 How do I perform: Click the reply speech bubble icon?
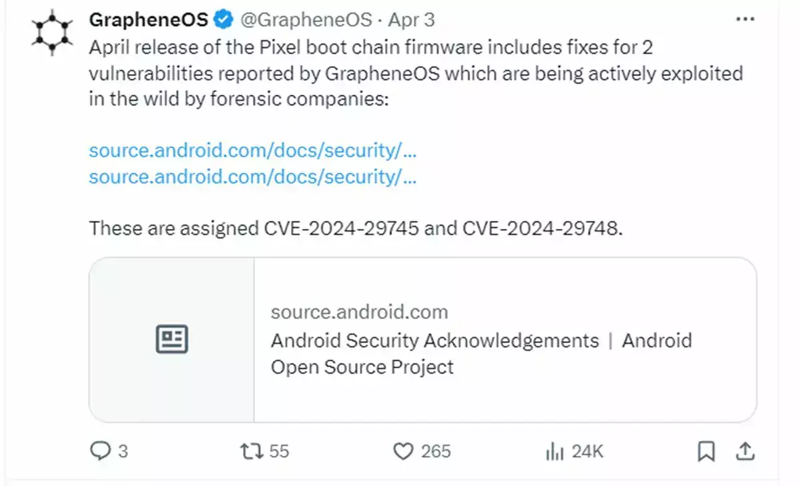point(99,452)
